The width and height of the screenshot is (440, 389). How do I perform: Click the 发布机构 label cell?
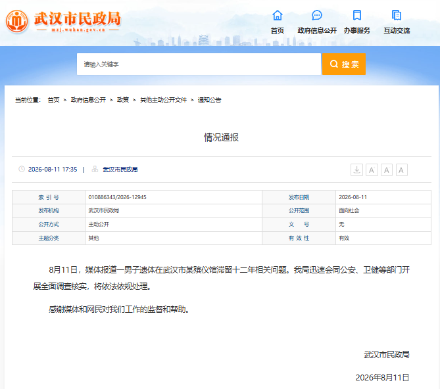(49, 211)
